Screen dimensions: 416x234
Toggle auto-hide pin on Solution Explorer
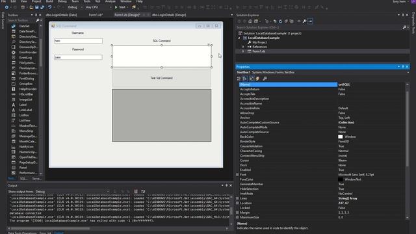coord(403,15)
